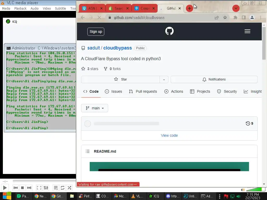Viewport: 267px width, 200px height.
Task: Open VLC Media menu
Action: [x=6, y=8]
